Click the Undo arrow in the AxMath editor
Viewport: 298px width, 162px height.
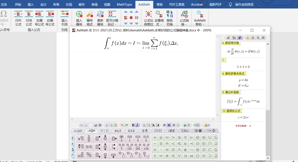122,125
